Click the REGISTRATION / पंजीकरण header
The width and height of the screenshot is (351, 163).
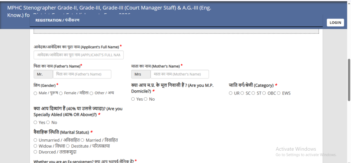coord(57,20)
